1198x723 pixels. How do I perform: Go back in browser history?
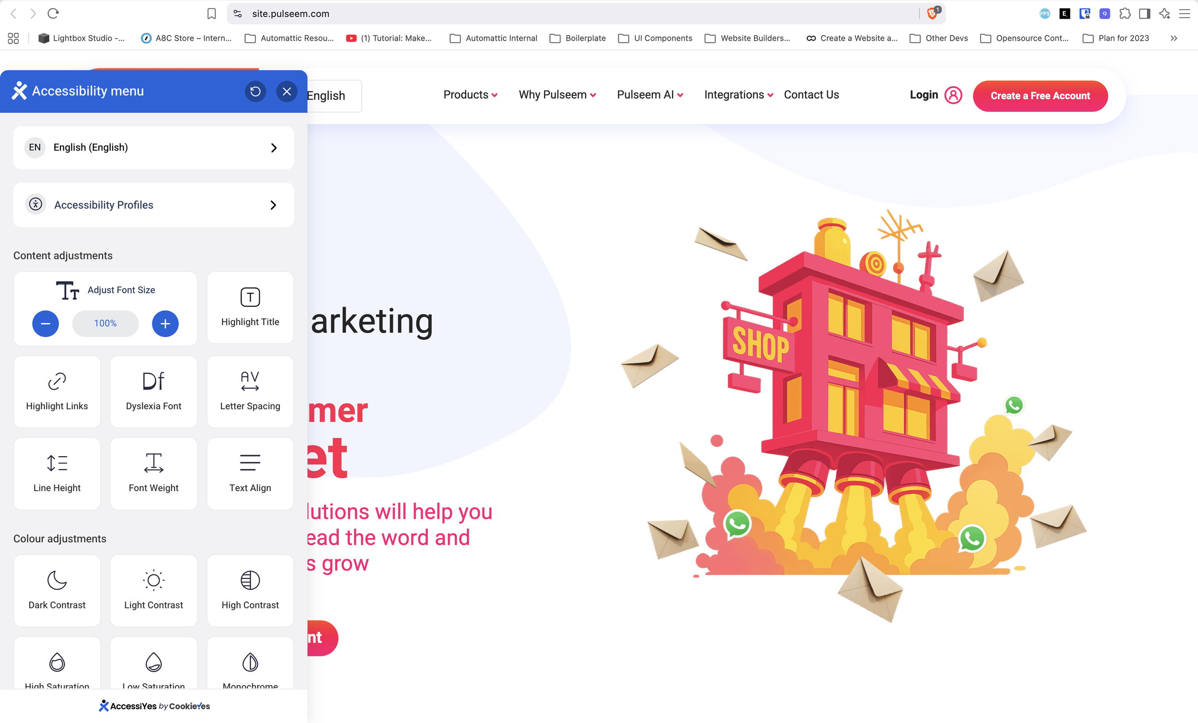tap(13, 13)
